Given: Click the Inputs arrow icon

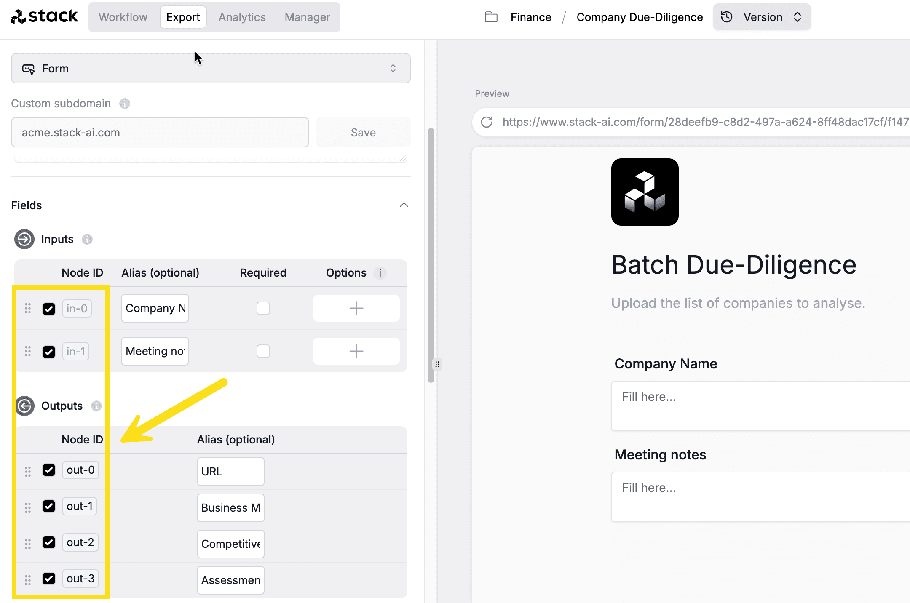Looking at the screenshot, I should 24,239.
